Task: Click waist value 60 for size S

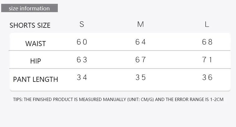Action: coord(82,42)
